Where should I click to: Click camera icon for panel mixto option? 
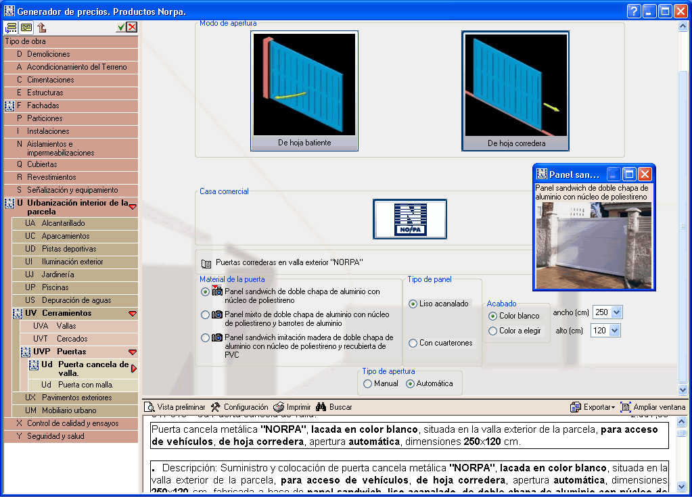(217, 315)
